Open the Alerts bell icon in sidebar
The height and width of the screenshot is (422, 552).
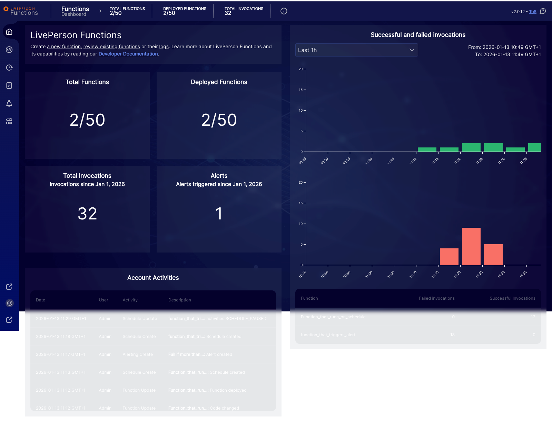(9, 103)
